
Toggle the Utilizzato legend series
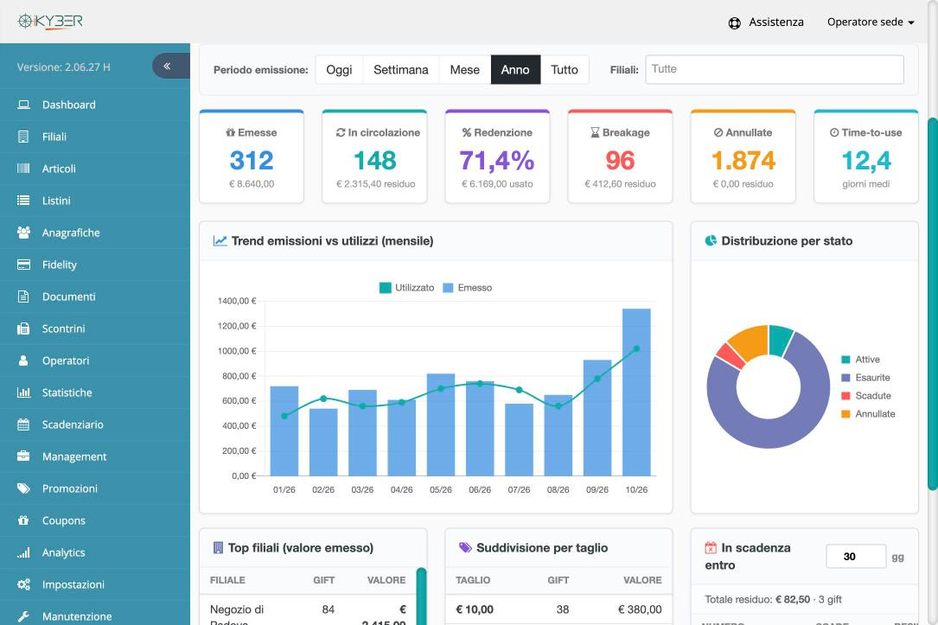[x=407, y=288]
